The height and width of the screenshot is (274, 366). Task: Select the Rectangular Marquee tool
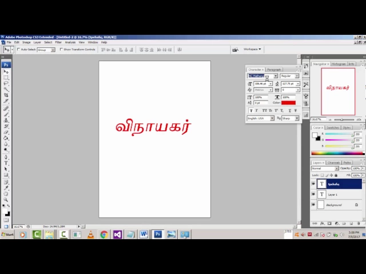6,77
